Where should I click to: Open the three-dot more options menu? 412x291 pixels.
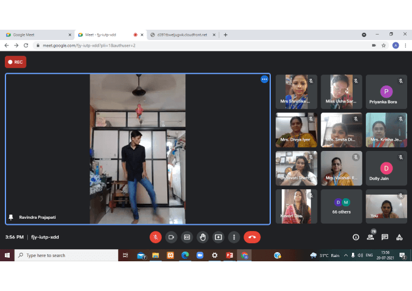234,237
